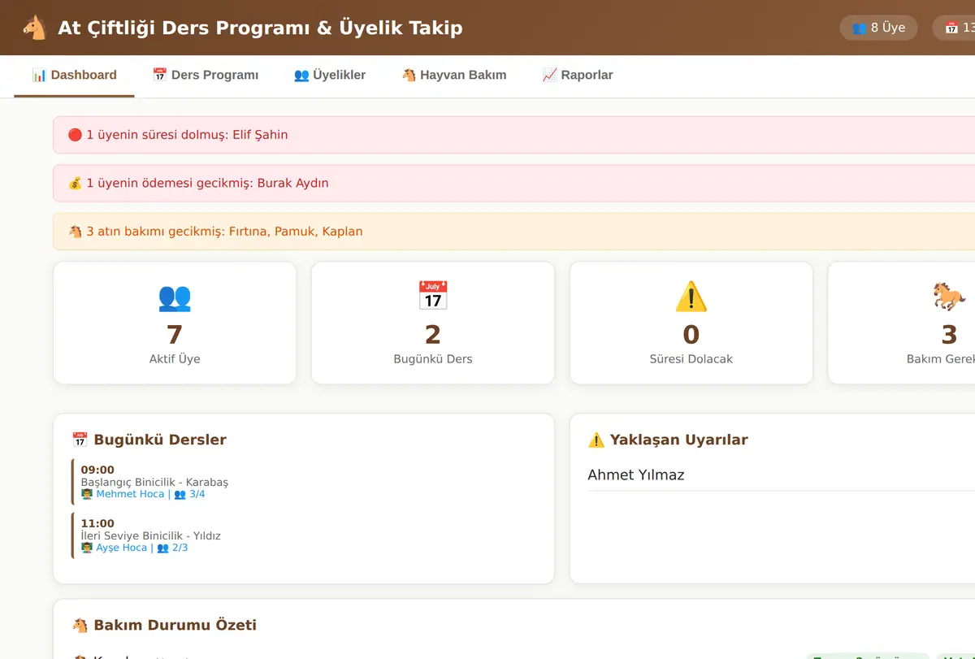Click the chart icon on Dashboard tab

(39, 75)
